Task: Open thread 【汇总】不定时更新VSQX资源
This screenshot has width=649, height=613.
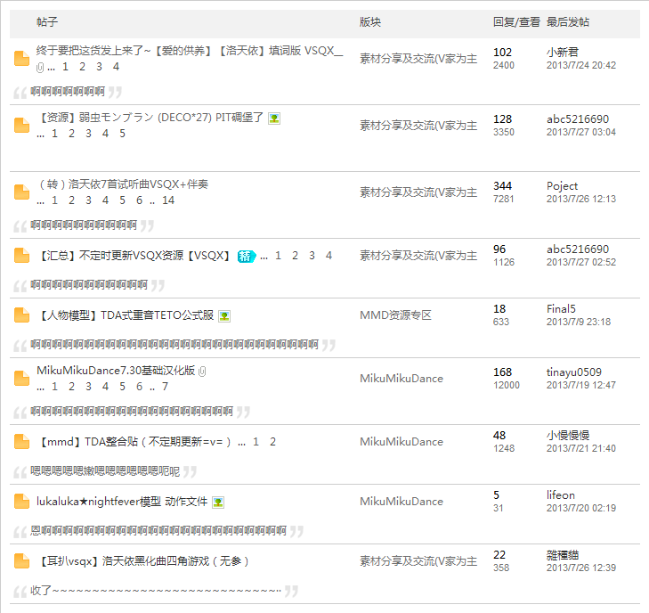Action: [x=134, y=256]
